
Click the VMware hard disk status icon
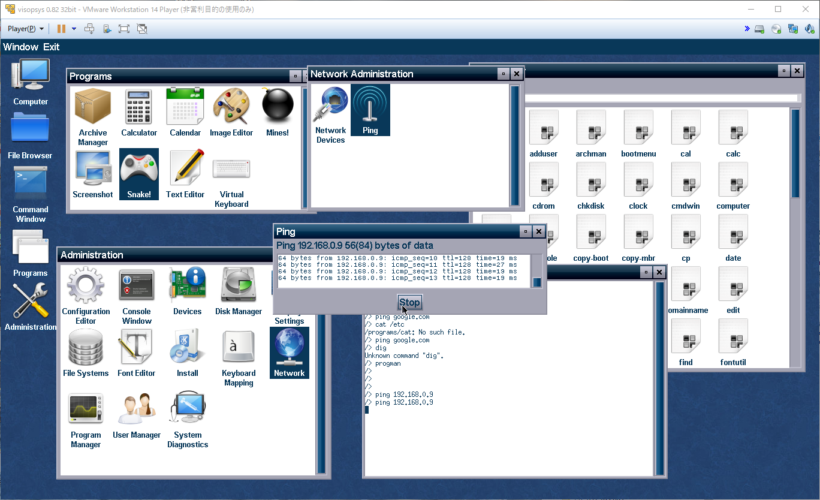coord(759,28)
